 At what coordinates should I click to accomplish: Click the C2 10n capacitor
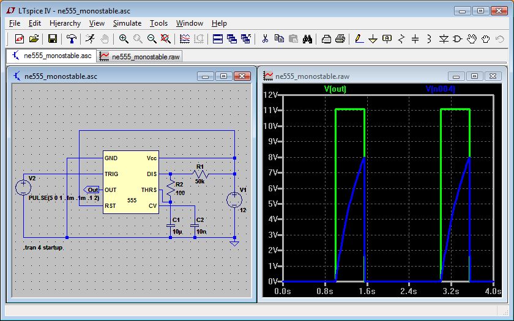click(x=195, y=226)
